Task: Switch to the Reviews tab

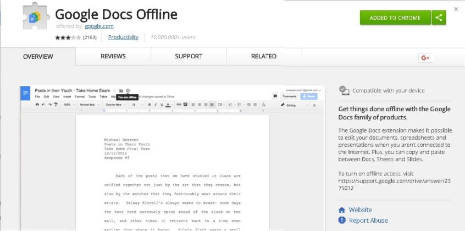Action: point(113,57)
